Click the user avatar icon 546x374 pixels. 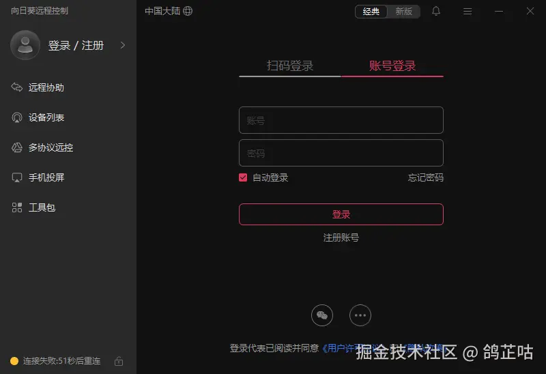25,45
